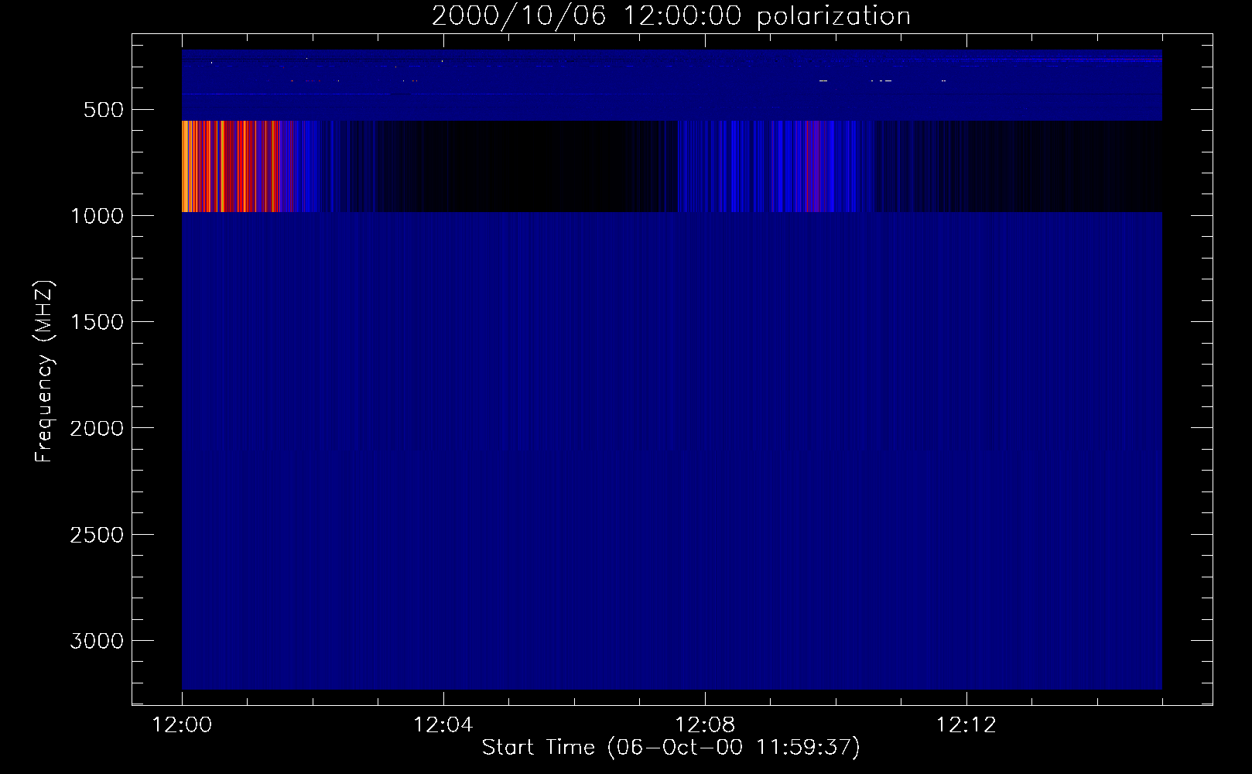
Task: Click the 500 frequency tick label
Action: [x=104, y=110]
